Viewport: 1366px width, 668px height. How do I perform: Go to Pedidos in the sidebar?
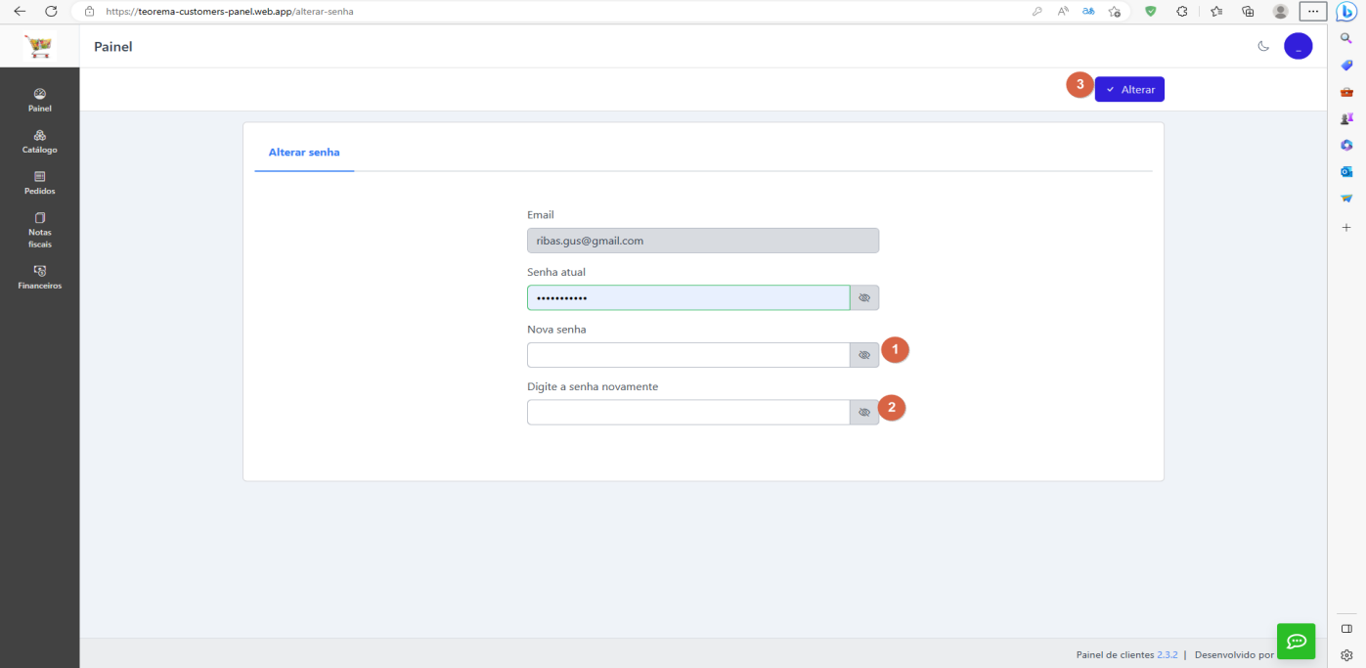[39, 183]
